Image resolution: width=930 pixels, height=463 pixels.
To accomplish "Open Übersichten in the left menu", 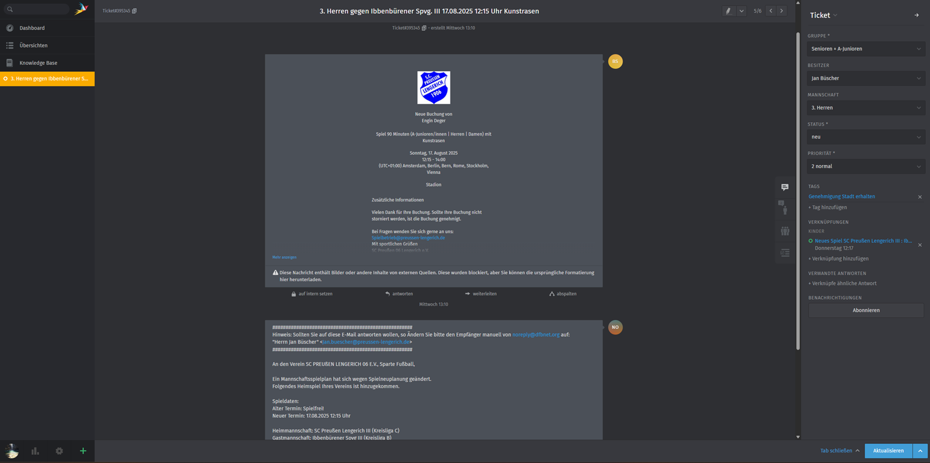I will point(34,45).
